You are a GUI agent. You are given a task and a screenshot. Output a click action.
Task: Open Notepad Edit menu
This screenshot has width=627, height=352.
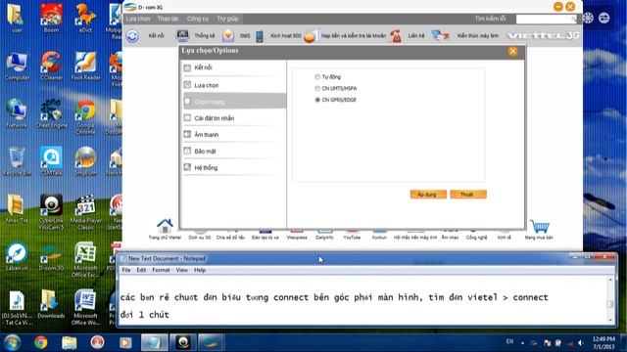[x=141, y=270]
